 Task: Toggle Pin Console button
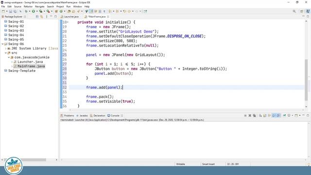284,116
